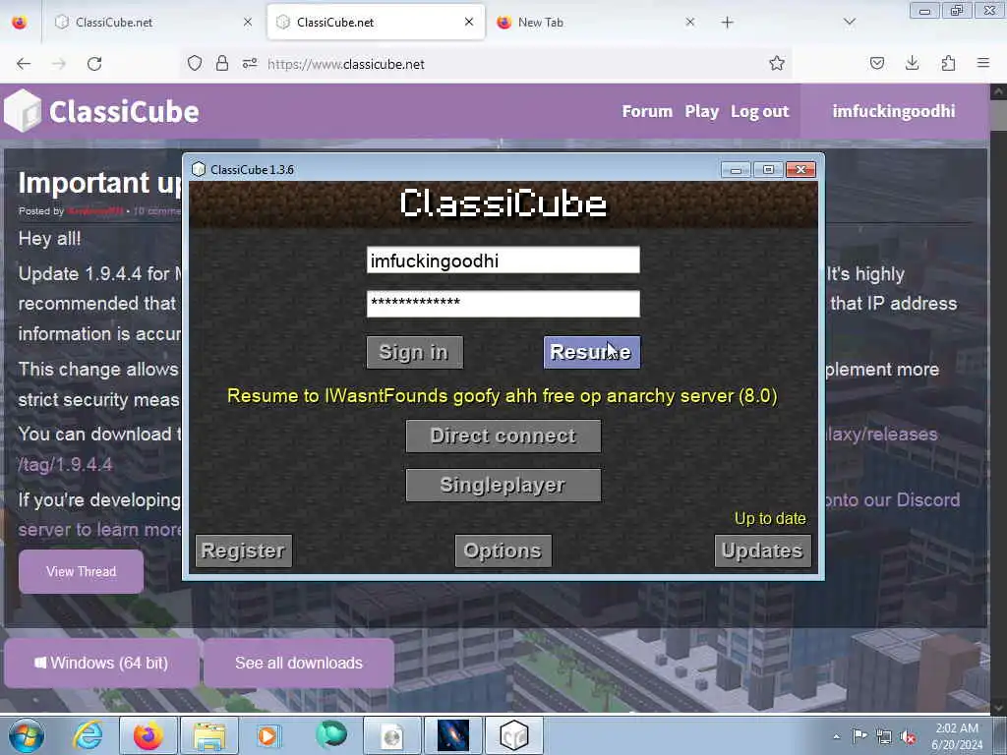1007x755 pixels.
Task: Open the Windows Start orb
Action: point(27,735)
